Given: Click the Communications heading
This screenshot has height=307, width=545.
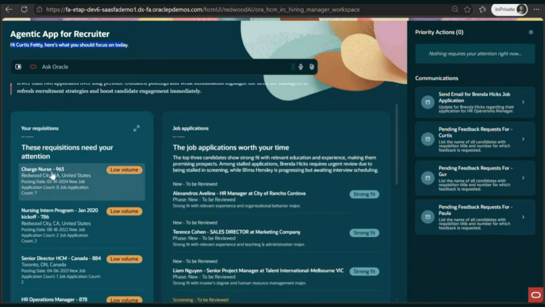Looking at the screenshot, I should coord(436,78).
